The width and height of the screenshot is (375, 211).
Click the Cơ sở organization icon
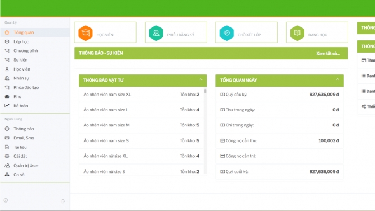[7, 175]
